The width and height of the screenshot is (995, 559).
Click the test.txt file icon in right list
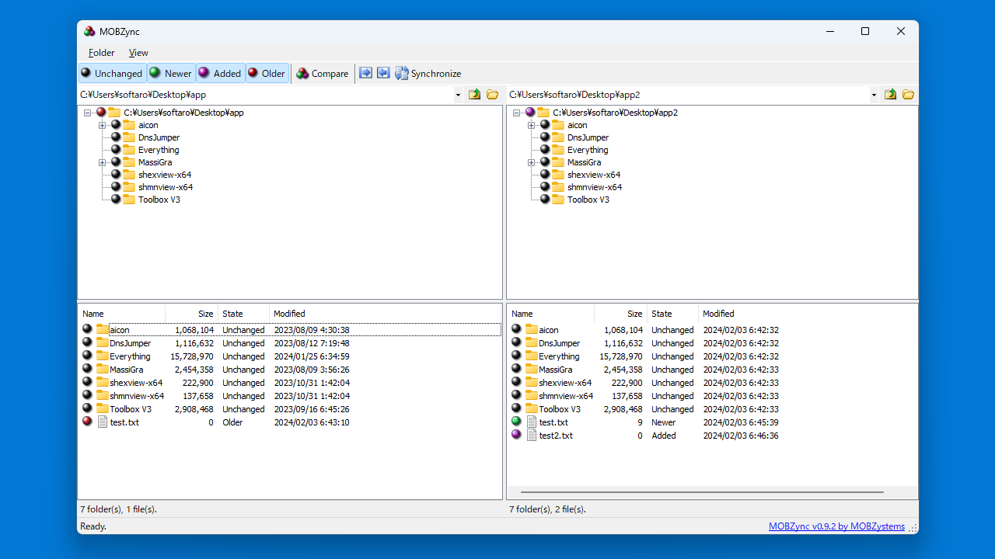tap(532, 422)
